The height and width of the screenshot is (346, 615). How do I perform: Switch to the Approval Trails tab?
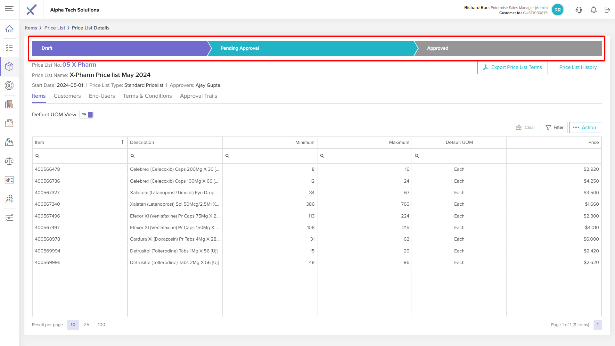click(x=198, y=96)
